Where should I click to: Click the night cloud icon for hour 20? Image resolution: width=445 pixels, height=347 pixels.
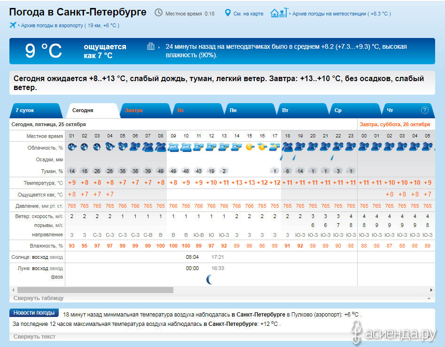pos(313,147)
